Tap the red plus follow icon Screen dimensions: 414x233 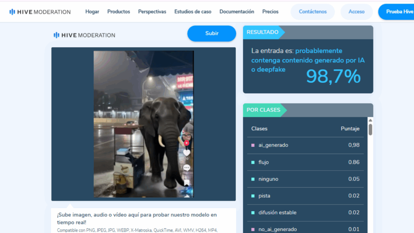(x=187, y=143)
